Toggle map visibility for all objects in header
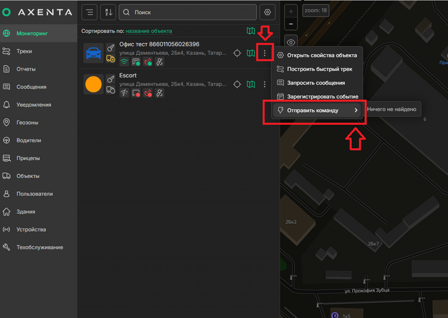The image size is (448, 318). 250,31
